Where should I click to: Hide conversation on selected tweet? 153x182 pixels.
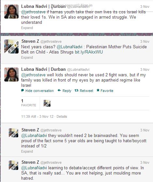tap(39, 91)
